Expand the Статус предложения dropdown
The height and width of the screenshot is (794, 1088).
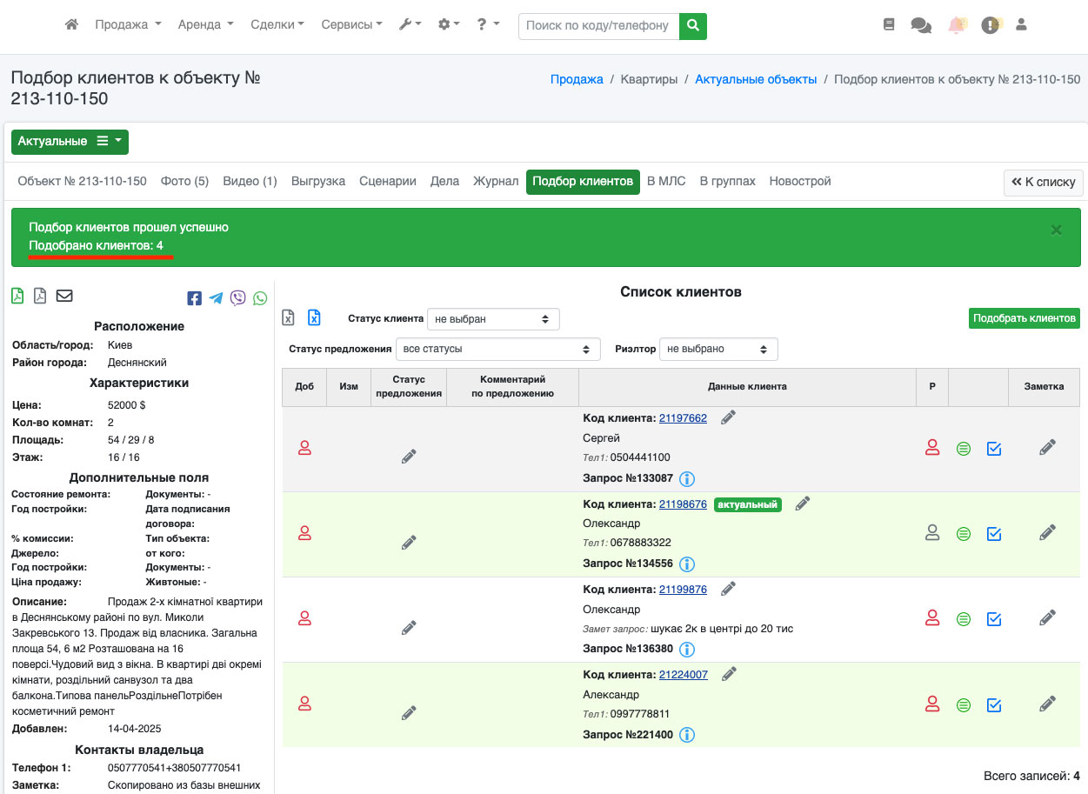[x=497, y=349]
